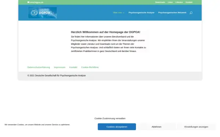Image resolution: width=220 pixels, height=137 pixels.
Task: Open Kontakt in the top bar
Action: [x=189, y=2]
